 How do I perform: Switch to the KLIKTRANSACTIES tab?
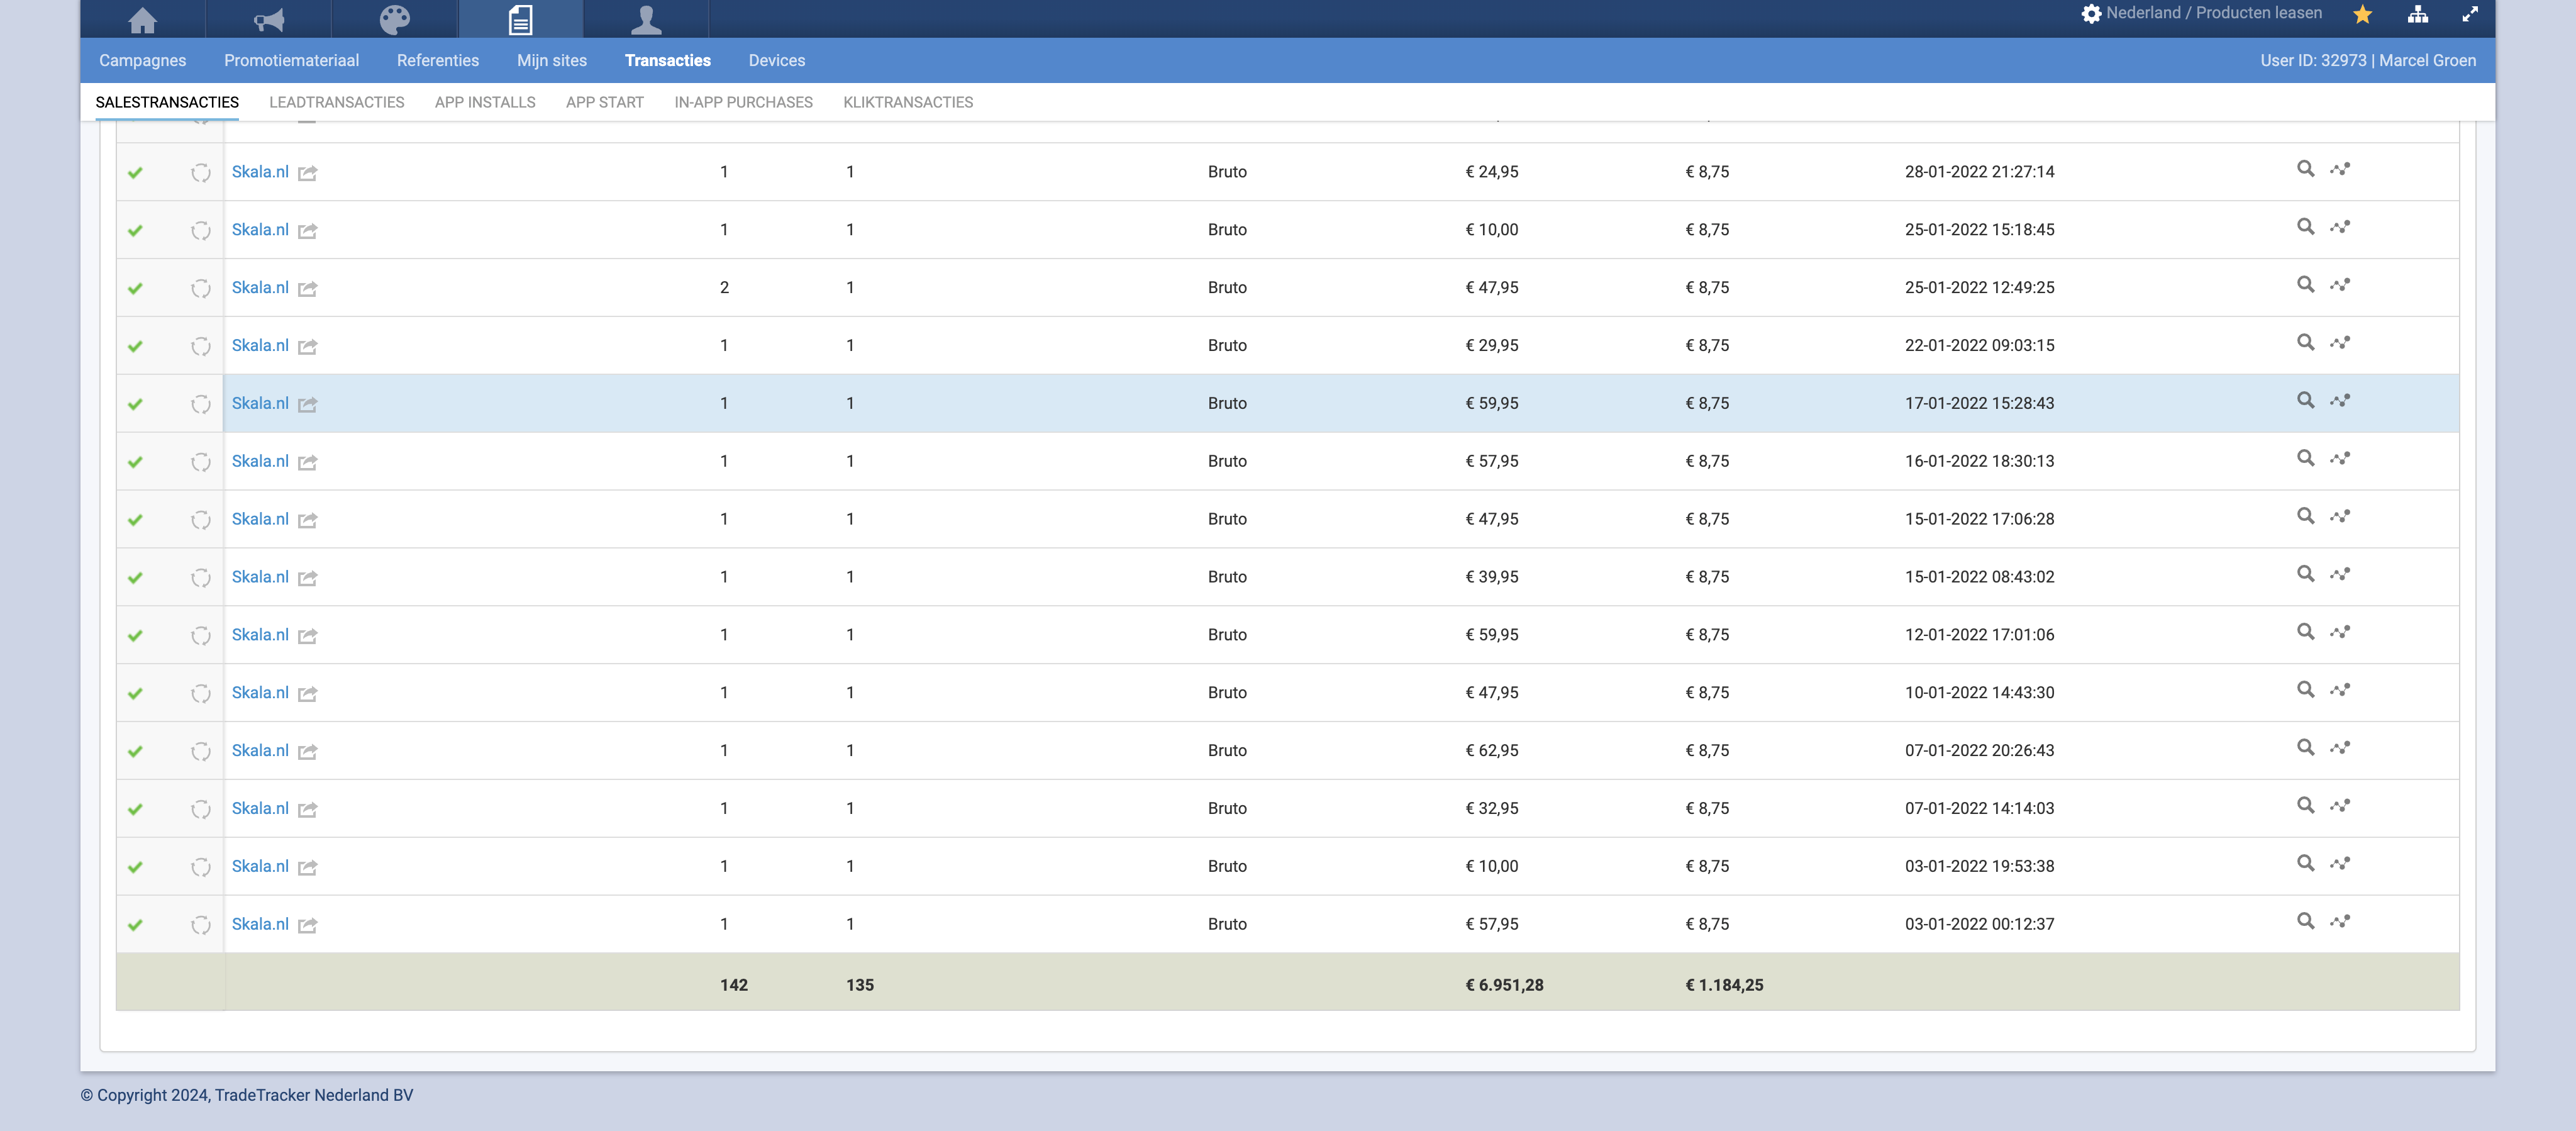click(x=908, y=102)
